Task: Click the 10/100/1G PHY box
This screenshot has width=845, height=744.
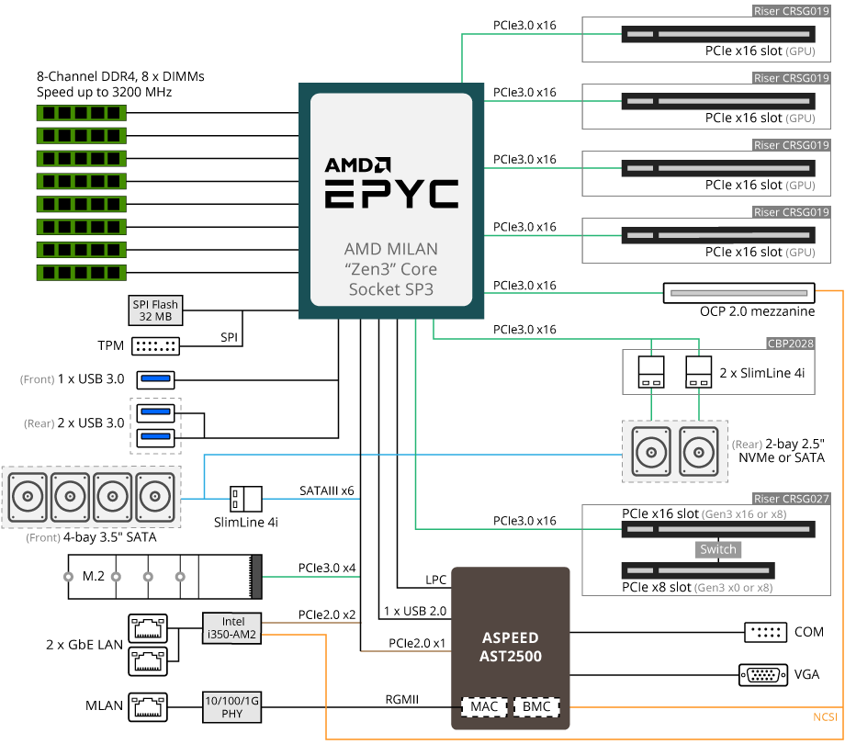Action: (232, 705)
